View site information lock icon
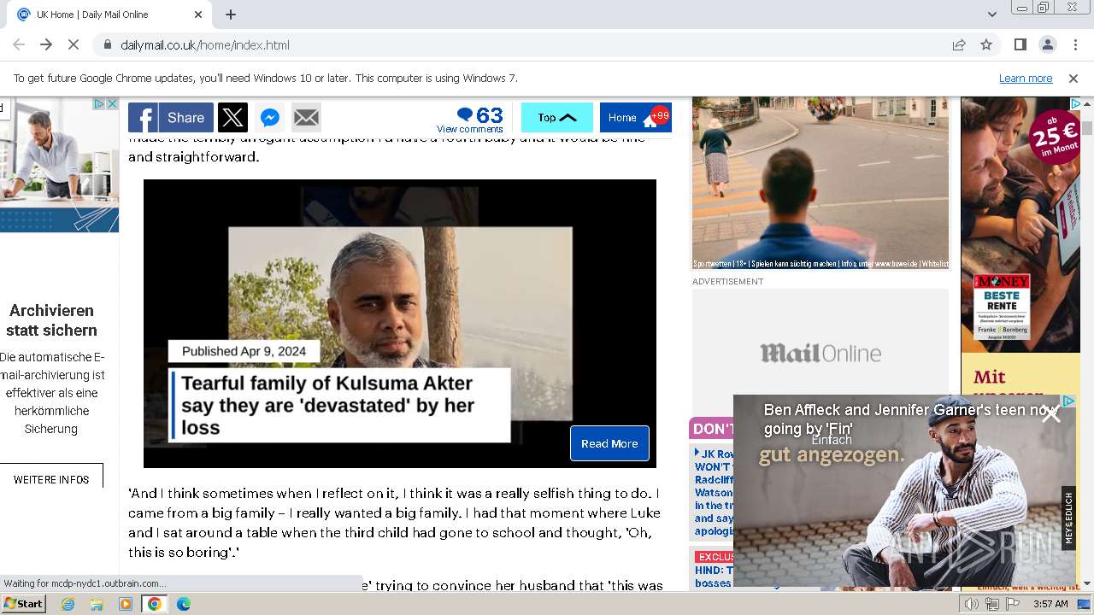Viewport: 1094px width, 615px height. 107,44
